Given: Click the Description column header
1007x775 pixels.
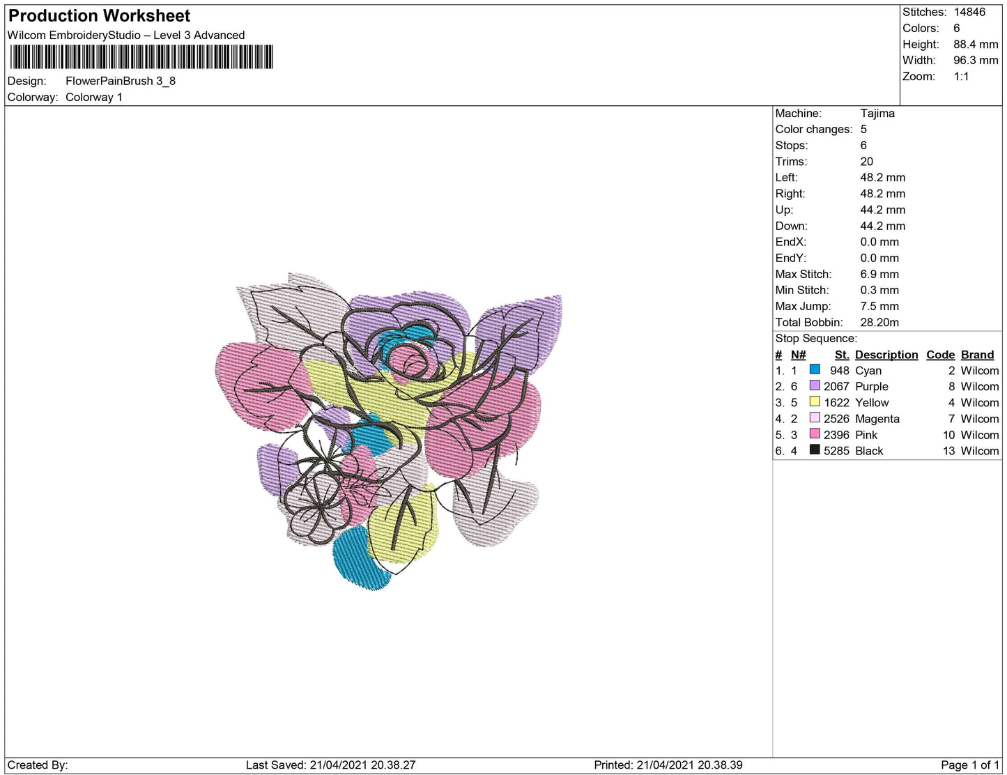Looking at the screenshot, I should [x=886, y=354].
